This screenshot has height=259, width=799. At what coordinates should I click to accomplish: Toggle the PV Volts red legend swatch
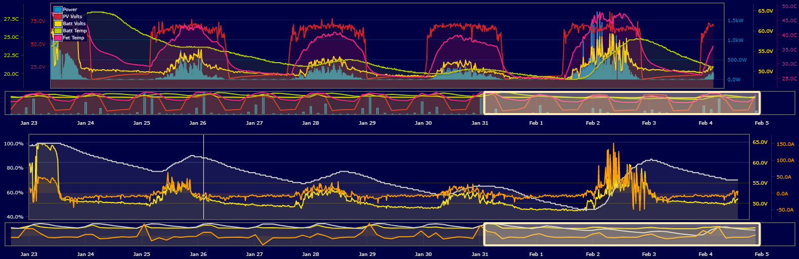58,17
